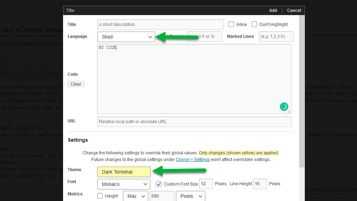Open the Font dropdown showing Monaco
Viewport: 357px width, 201px height.
coord(124,184)
